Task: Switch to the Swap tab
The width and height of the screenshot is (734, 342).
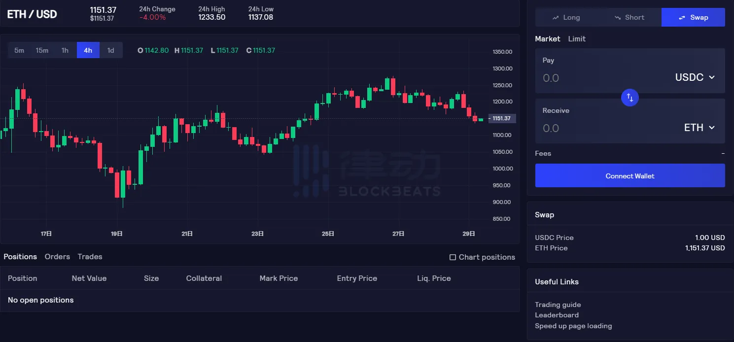Action: [x=693, y=17]
